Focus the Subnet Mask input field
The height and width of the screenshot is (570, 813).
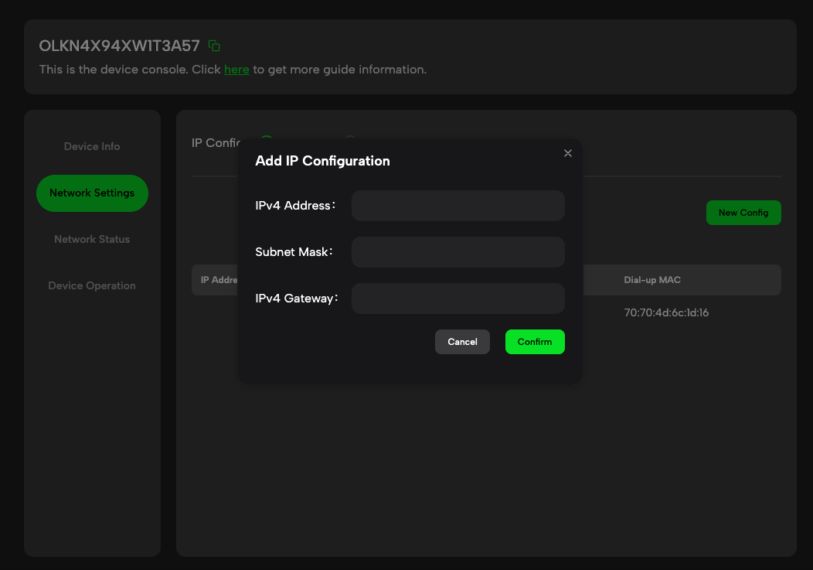pos(458,252)
